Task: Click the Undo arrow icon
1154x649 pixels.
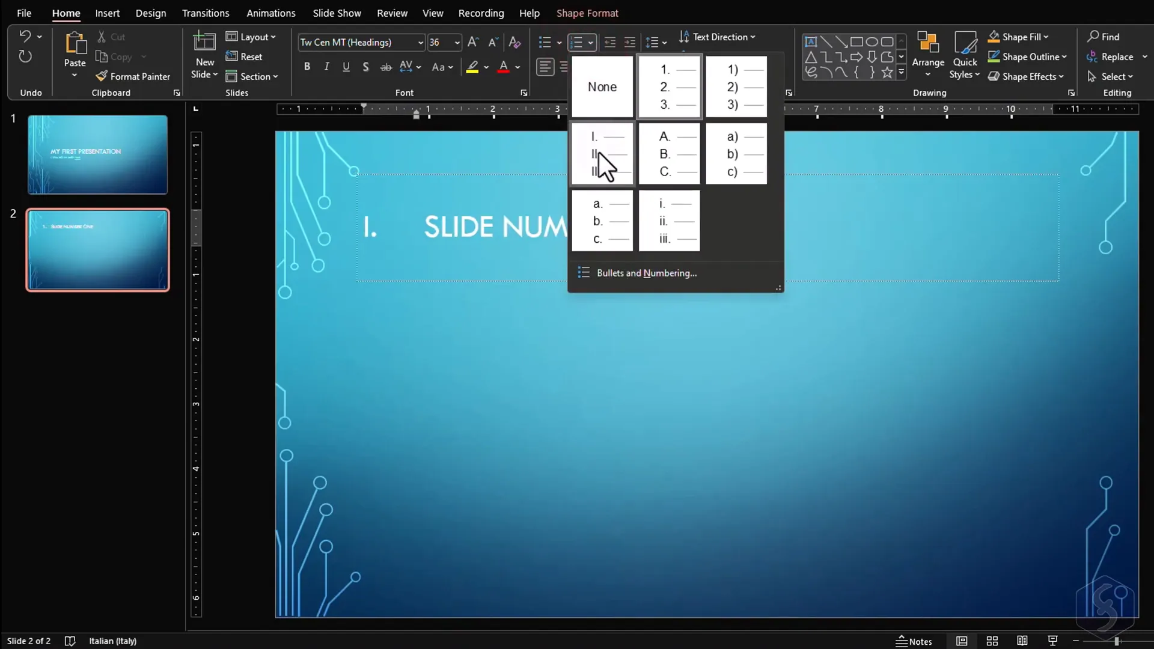Action: (25, 37)
